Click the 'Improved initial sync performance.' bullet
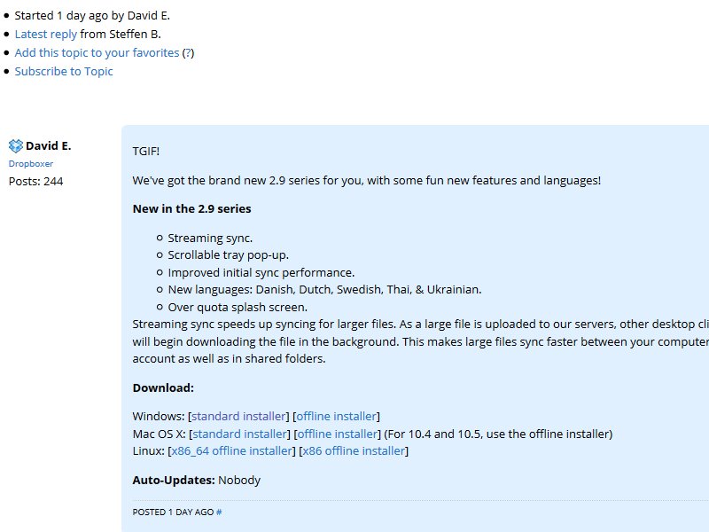The height and width of the screenshot is (532, 709). coord(261,273)
